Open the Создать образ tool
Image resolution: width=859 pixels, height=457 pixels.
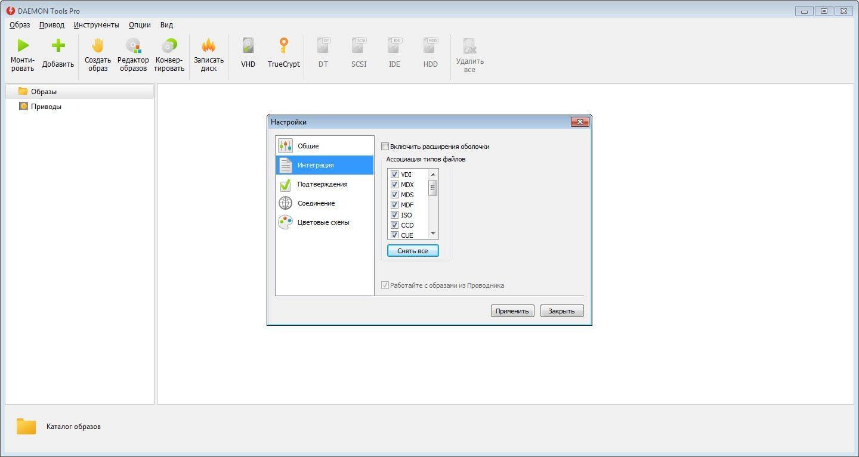pyautogui.click(x=97, y=45)
